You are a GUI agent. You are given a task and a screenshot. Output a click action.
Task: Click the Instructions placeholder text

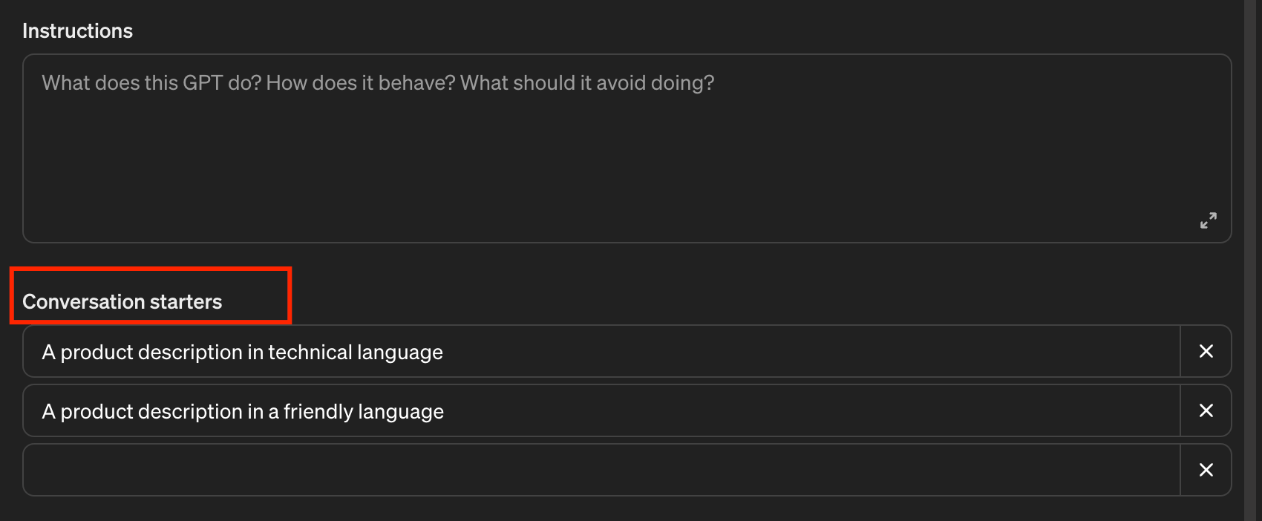(223, 83)
